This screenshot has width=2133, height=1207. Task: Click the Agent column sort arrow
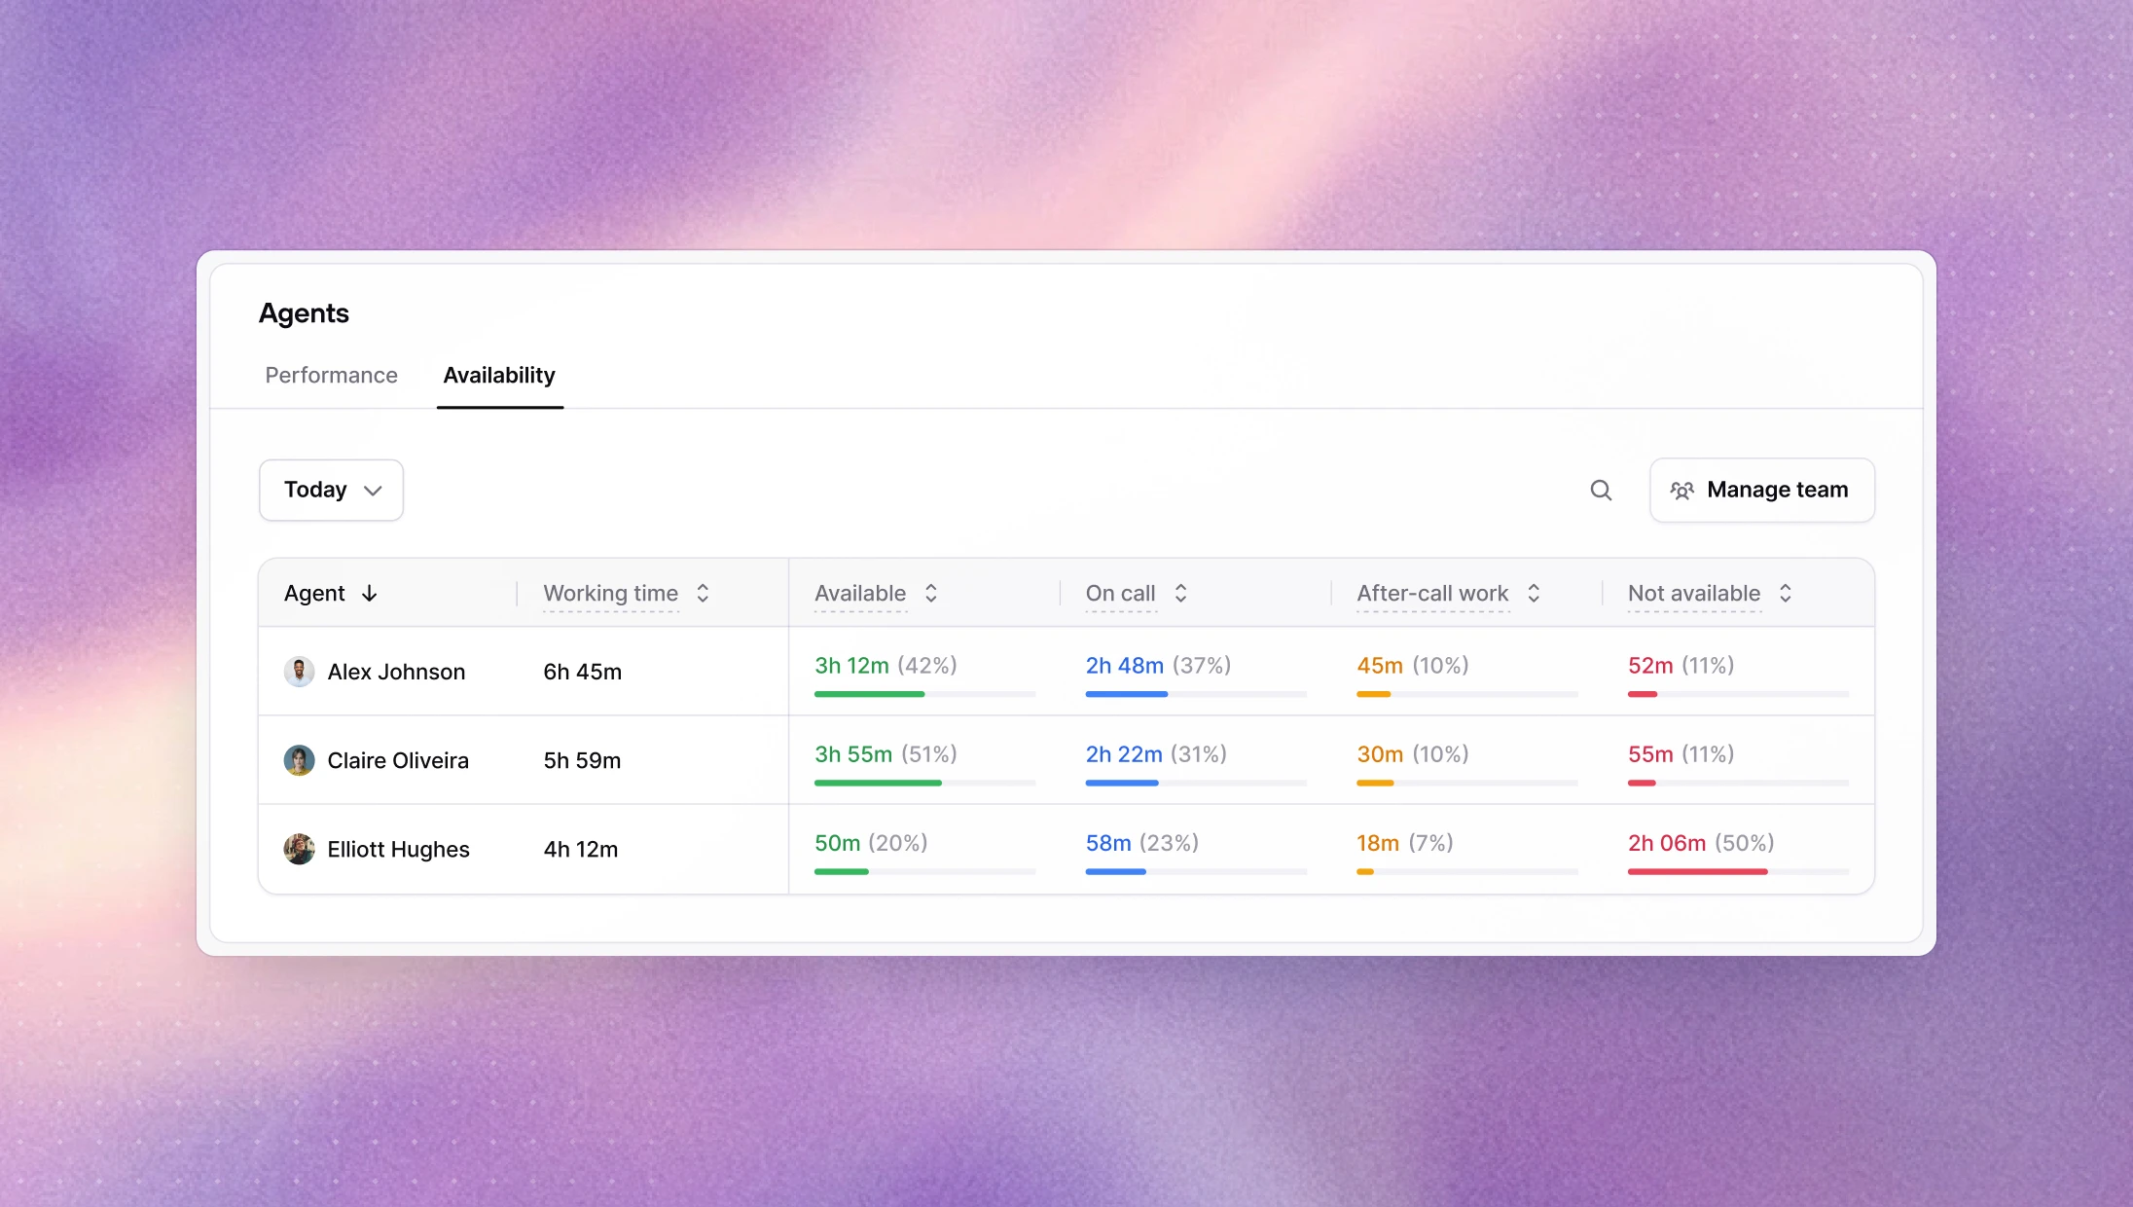pyautogui.click(x=369, y=594)
